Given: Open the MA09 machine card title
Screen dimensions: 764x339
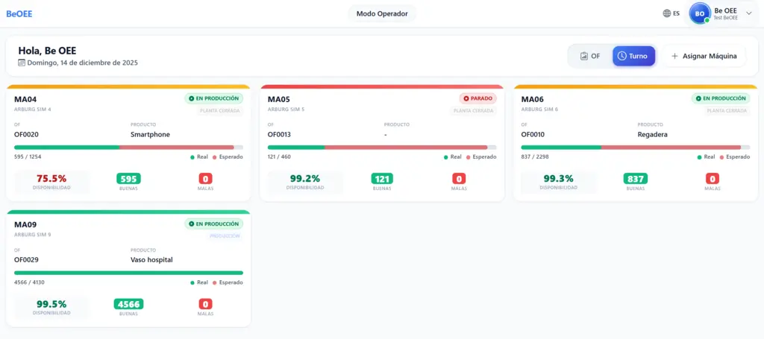Looking at the screenshot, I should 25,225.
